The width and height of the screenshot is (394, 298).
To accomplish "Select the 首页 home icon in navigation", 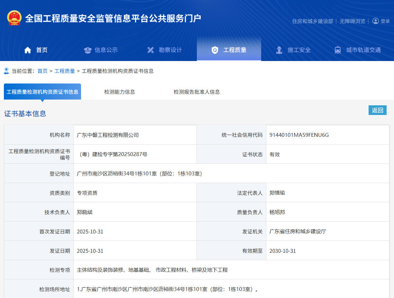I will click(27, 50).
